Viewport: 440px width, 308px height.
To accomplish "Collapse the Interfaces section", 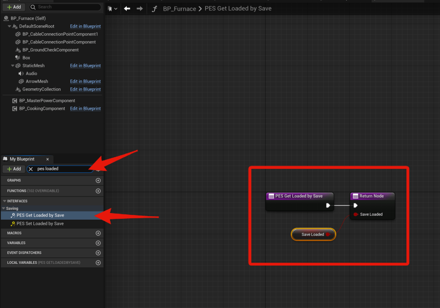I will (x=5, y=201).
